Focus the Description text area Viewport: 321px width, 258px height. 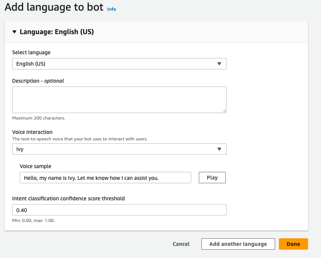pyautogui.click(x=119, y=99)
